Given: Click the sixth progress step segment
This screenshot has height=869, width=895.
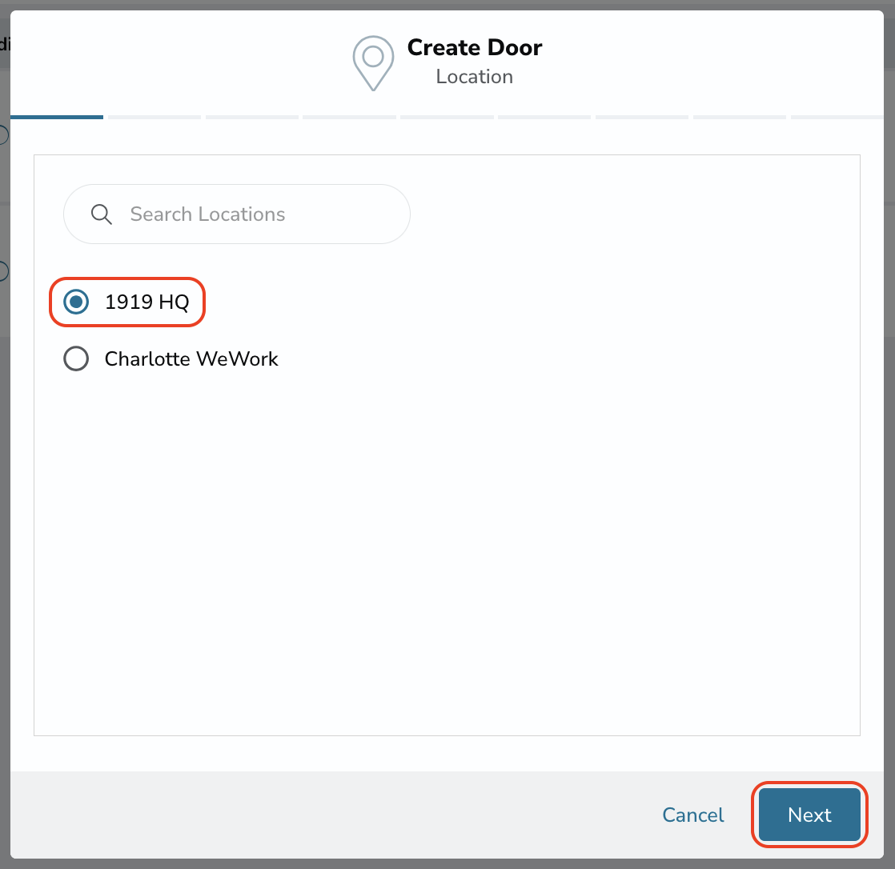Looking at the screenshot, I should [x=544, y=117].
